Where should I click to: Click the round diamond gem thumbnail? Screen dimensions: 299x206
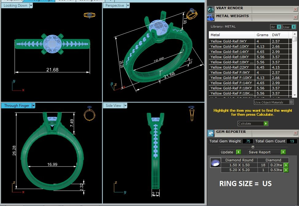(x=215, y=163)
